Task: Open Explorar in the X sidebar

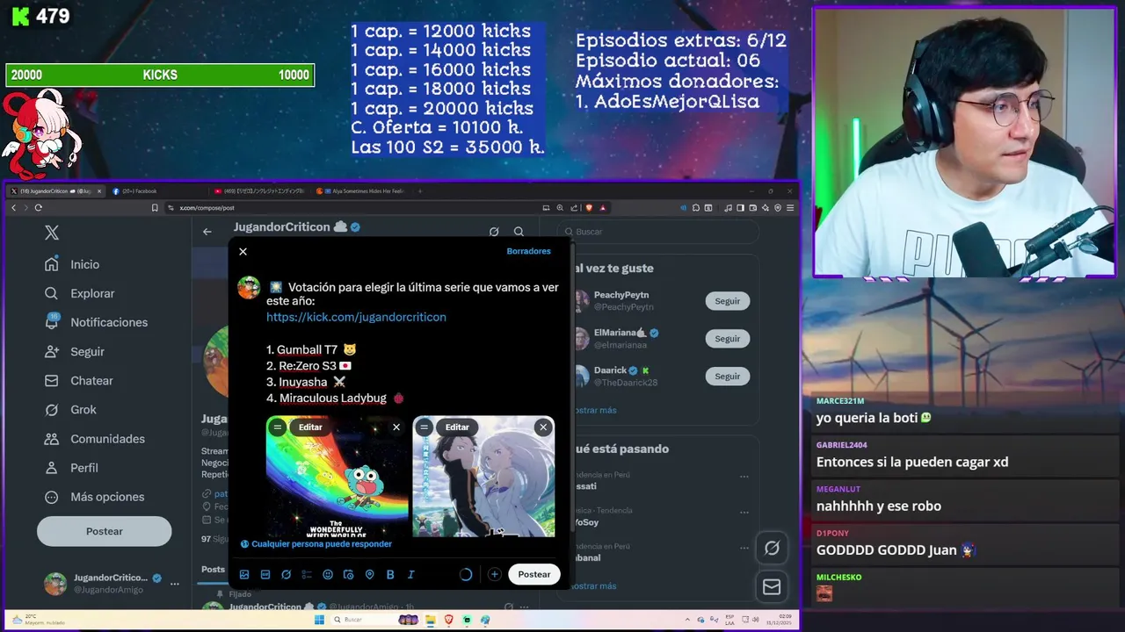Action: pyautogui.click(x=80, y=293)
